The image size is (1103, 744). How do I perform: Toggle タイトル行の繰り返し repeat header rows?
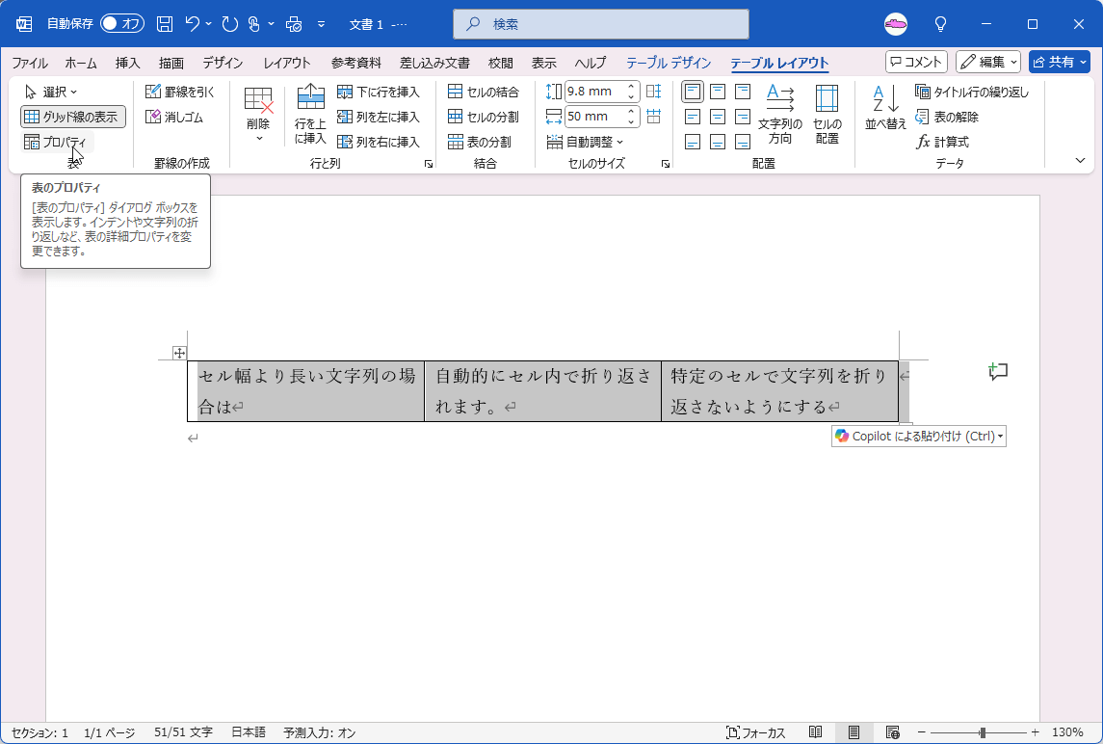tap(972, 92)
